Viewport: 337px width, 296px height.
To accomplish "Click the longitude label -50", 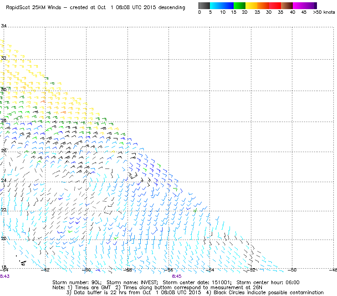I will (x=292, y=270).
